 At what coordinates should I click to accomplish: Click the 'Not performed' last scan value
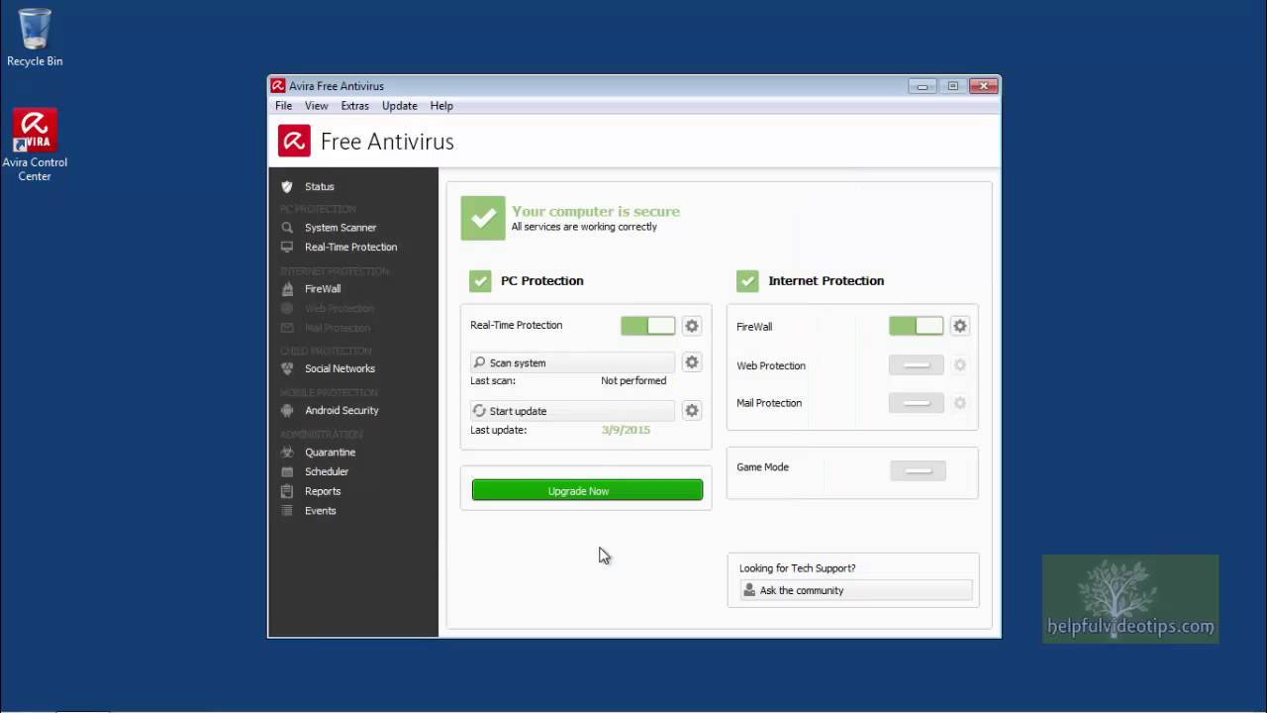(x=633, y=380)
